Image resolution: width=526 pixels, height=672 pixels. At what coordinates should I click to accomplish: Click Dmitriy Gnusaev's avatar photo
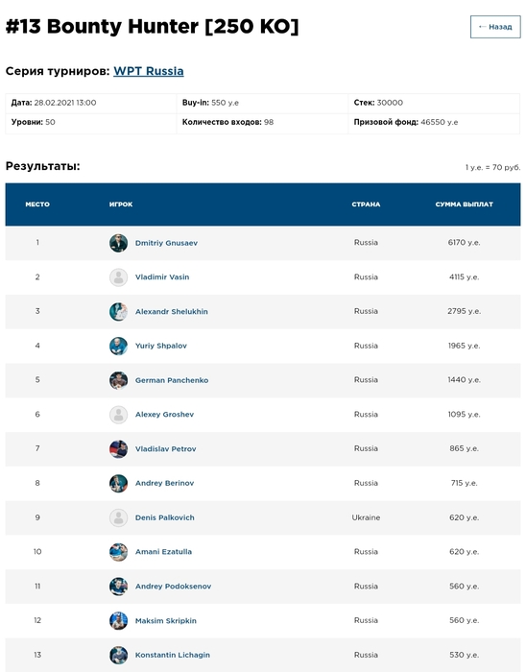(x=119, y=243)
